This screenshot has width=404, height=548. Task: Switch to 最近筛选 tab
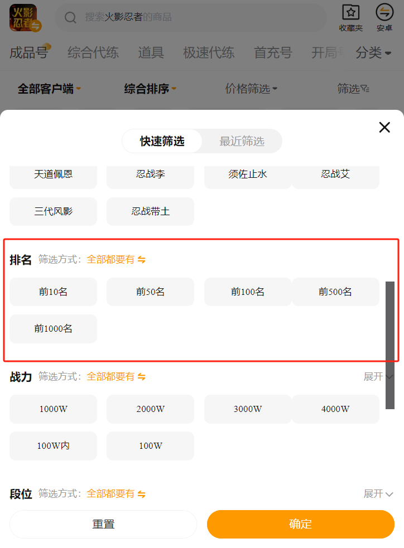pyautogui.click(x=242, y=141)
